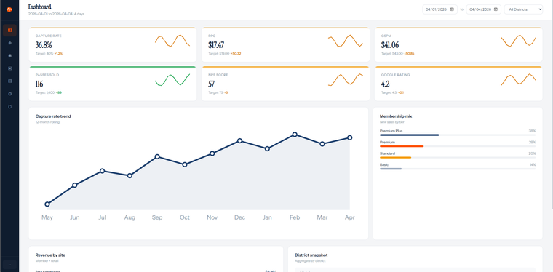Screen dimensions: 553x272
Task: Click the Sep data point on chart
Action: 157,156
